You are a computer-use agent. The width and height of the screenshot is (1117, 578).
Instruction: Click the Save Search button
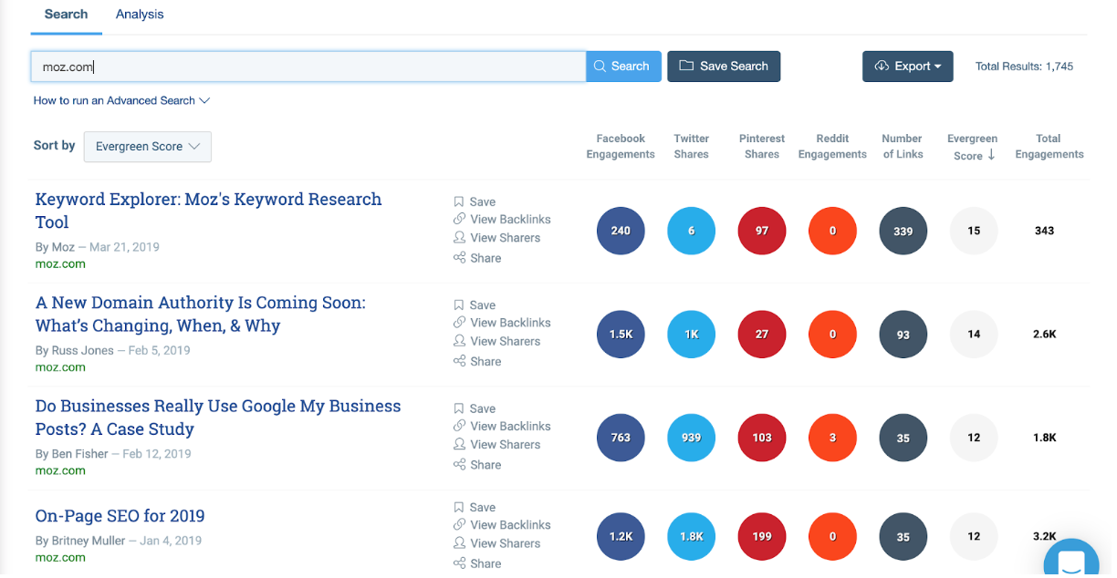click(x=724, y=66)
